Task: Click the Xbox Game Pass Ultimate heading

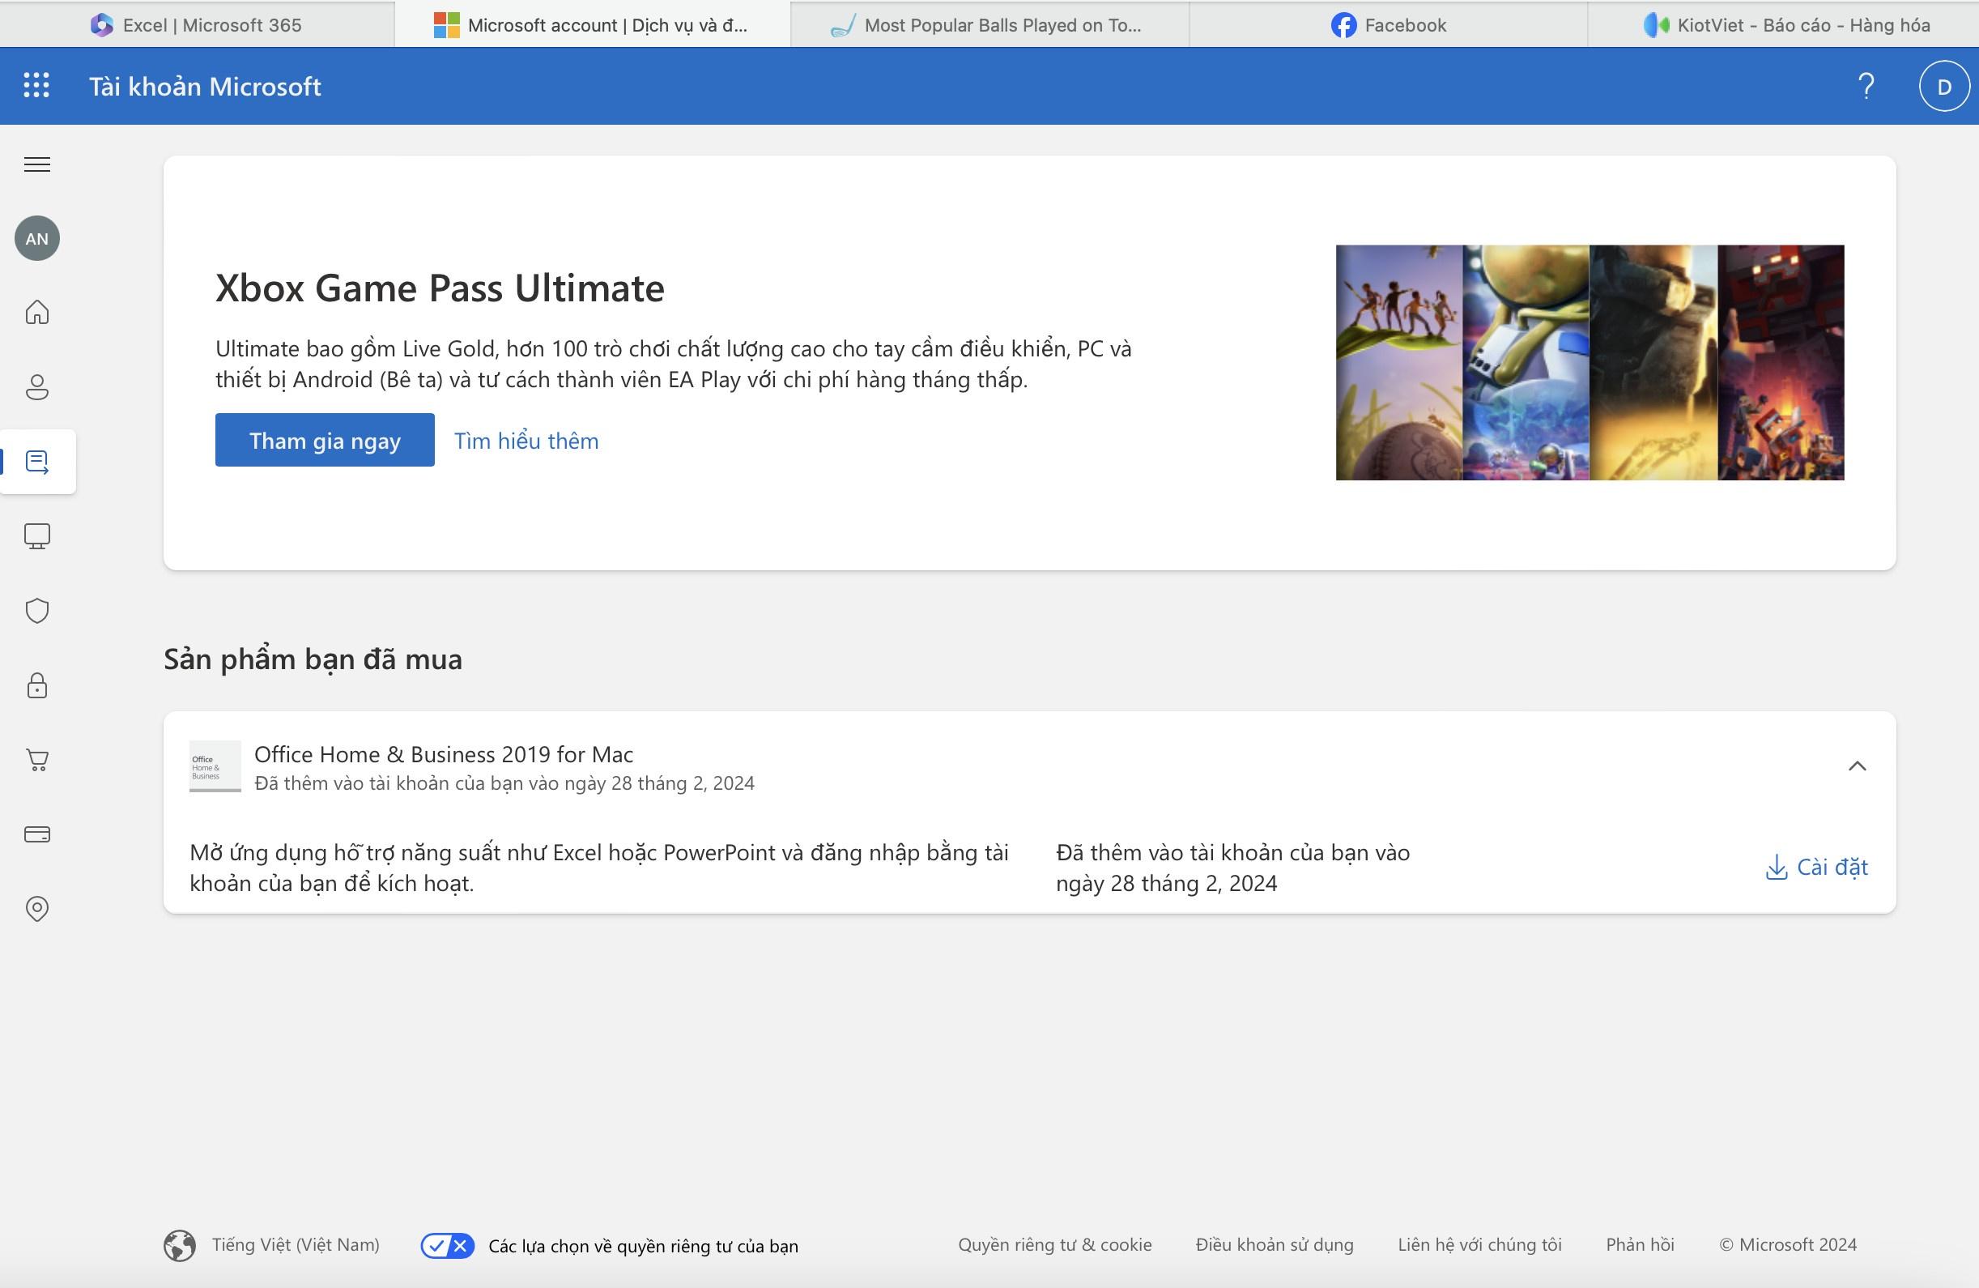Action: pyautogui.click(x=440, y=288)
